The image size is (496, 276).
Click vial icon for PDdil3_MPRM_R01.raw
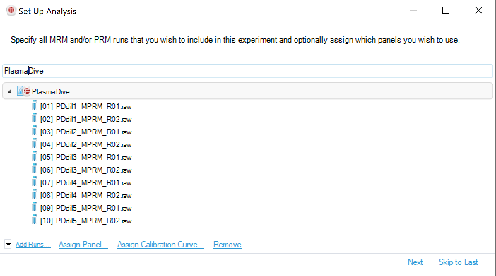[x=35, y=156]
